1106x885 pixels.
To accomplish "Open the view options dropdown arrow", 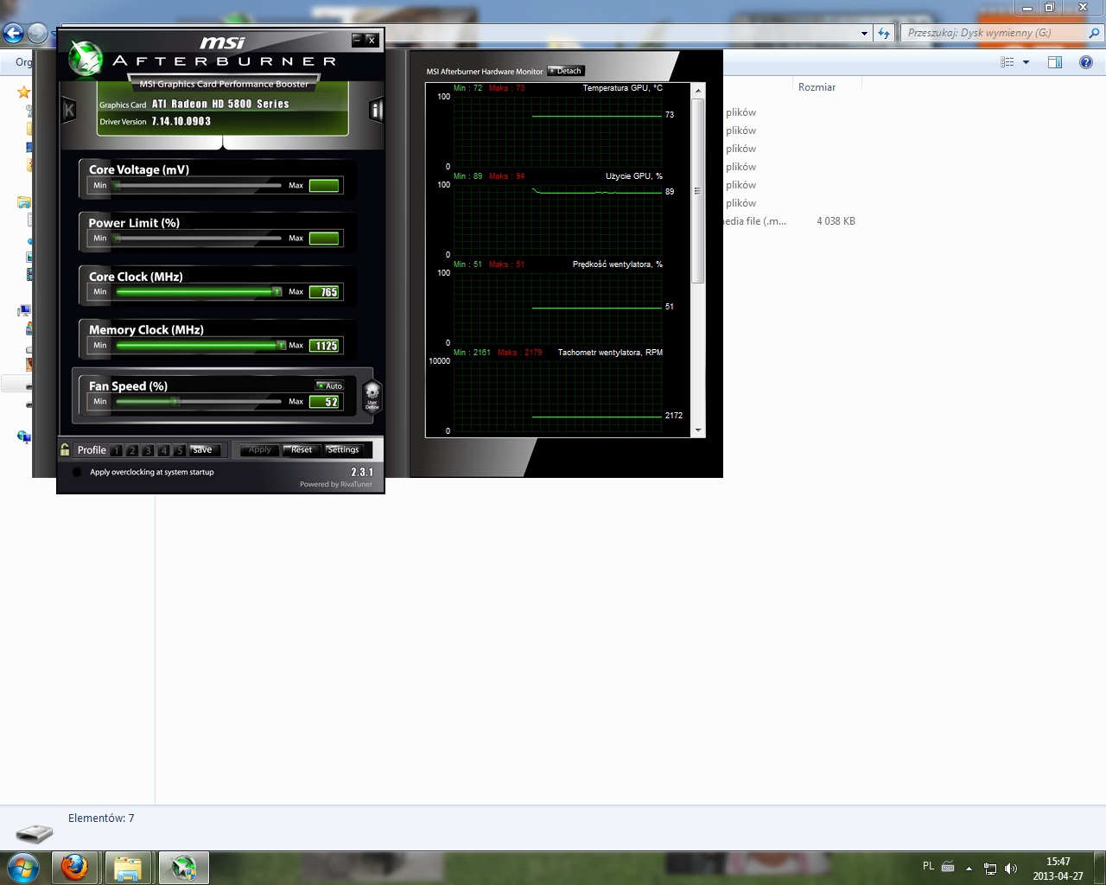I will coord(1026,62).
